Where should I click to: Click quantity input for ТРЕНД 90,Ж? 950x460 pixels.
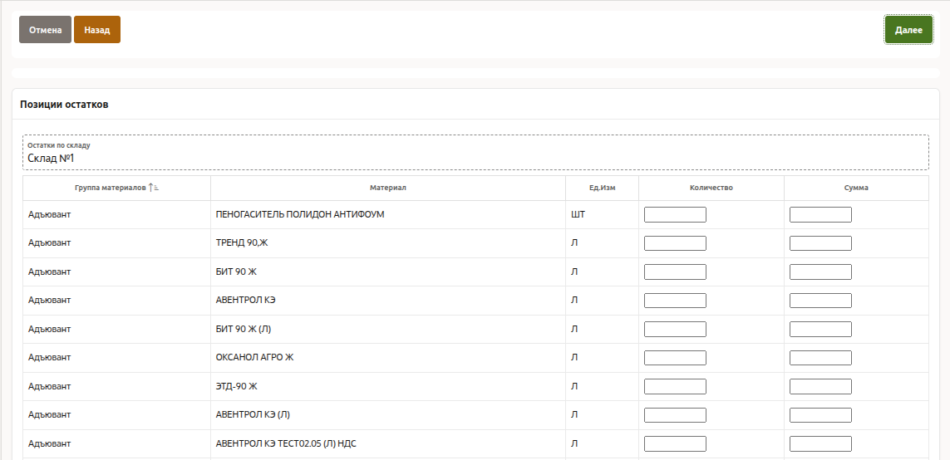675,243
